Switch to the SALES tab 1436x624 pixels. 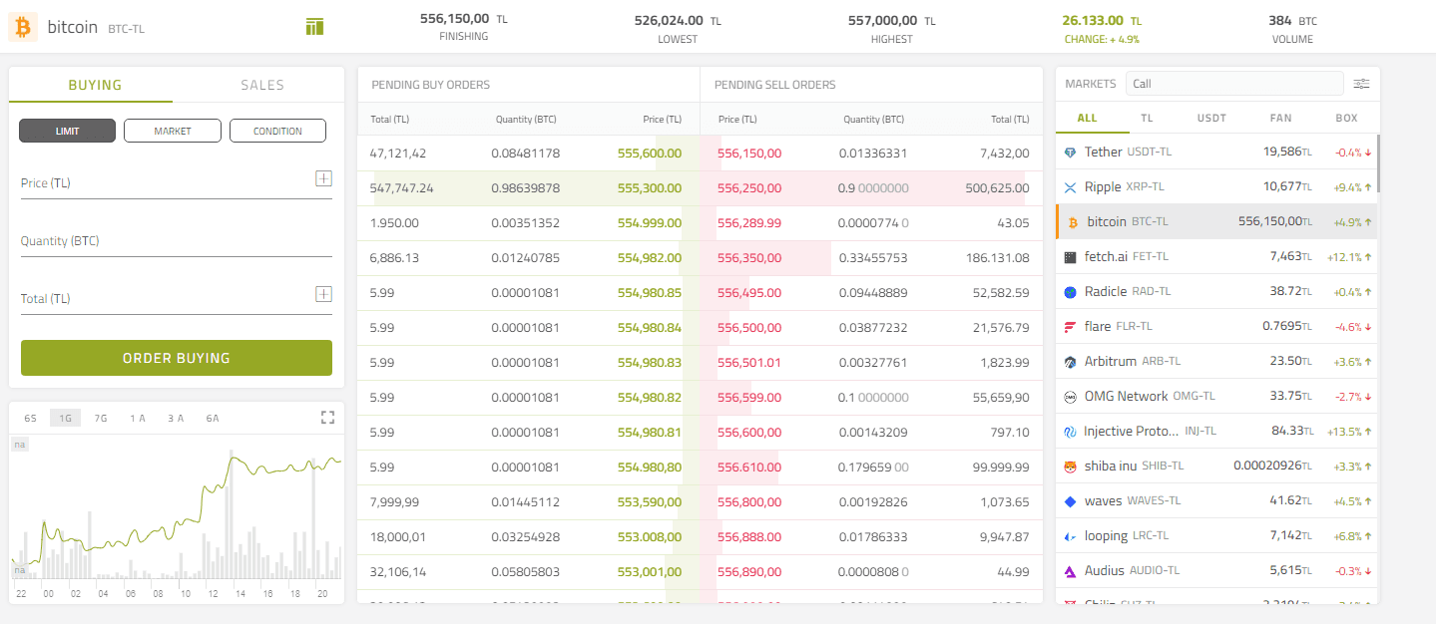pos(262,85)
